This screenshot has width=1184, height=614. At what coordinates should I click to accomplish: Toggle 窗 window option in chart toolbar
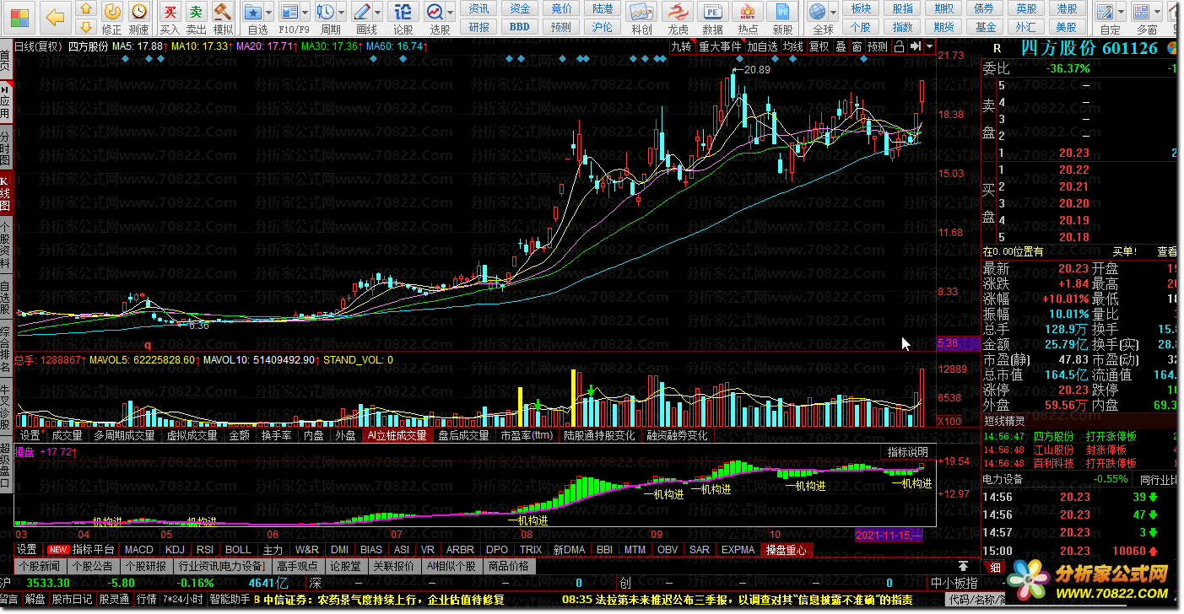tap(857, 47)
